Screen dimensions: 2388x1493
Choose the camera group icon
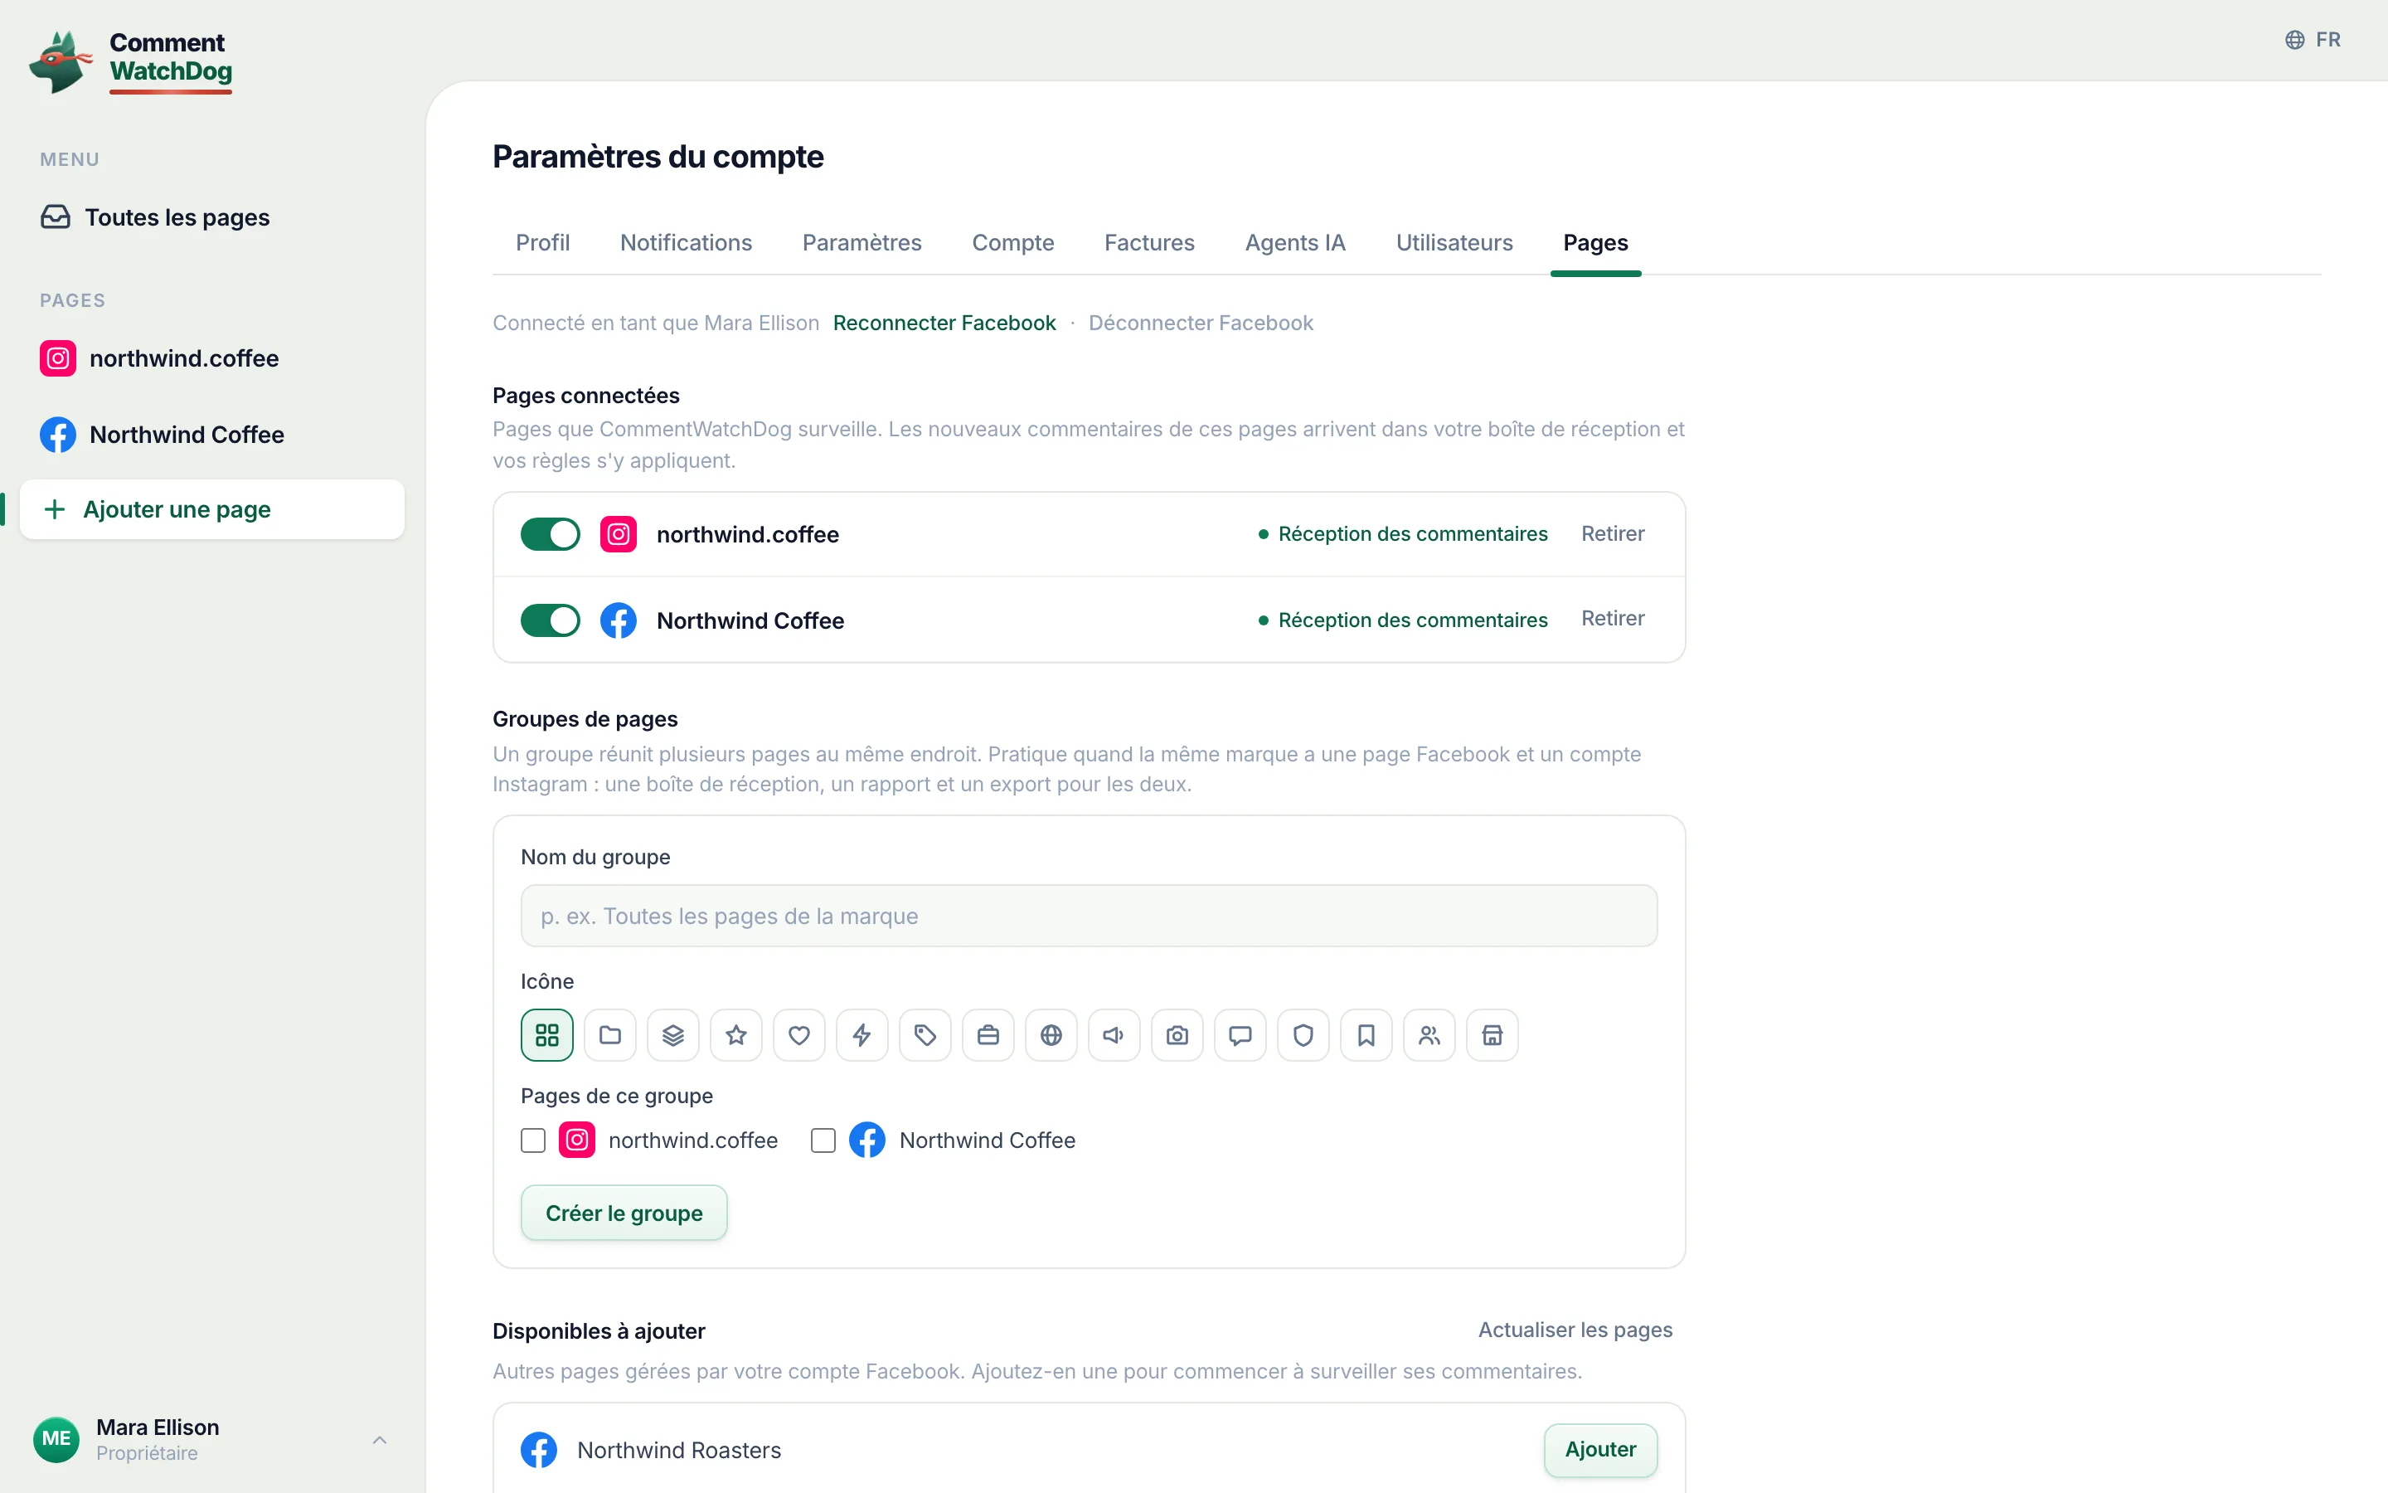(1177, 1035)
